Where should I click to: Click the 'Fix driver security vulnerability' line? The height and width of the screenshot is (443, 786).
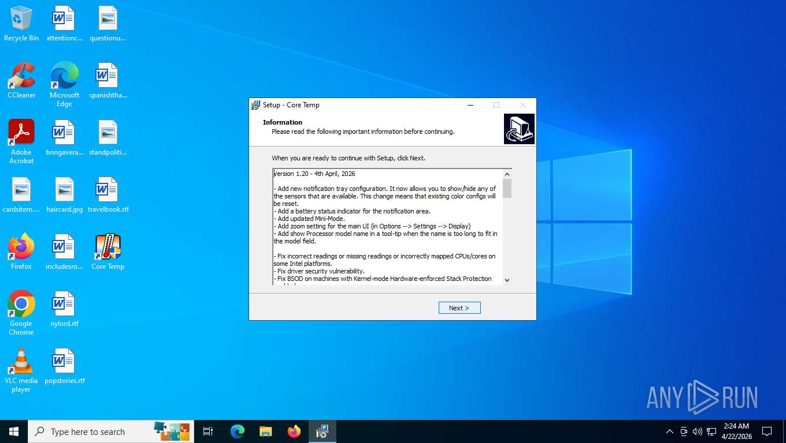pyautogui.click(x=319, y=271)
